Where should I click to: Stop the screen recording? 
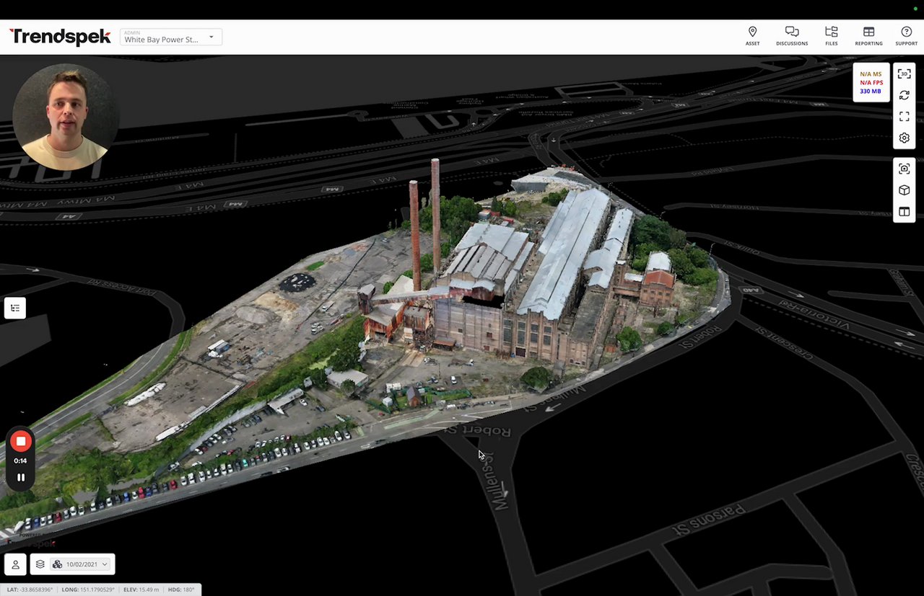click(x=21, y=441)
